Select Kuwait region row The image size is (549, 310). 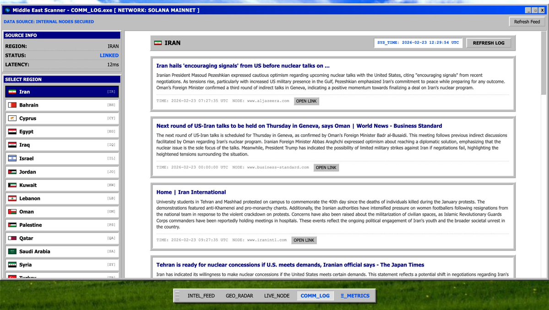tap(62, 185)
